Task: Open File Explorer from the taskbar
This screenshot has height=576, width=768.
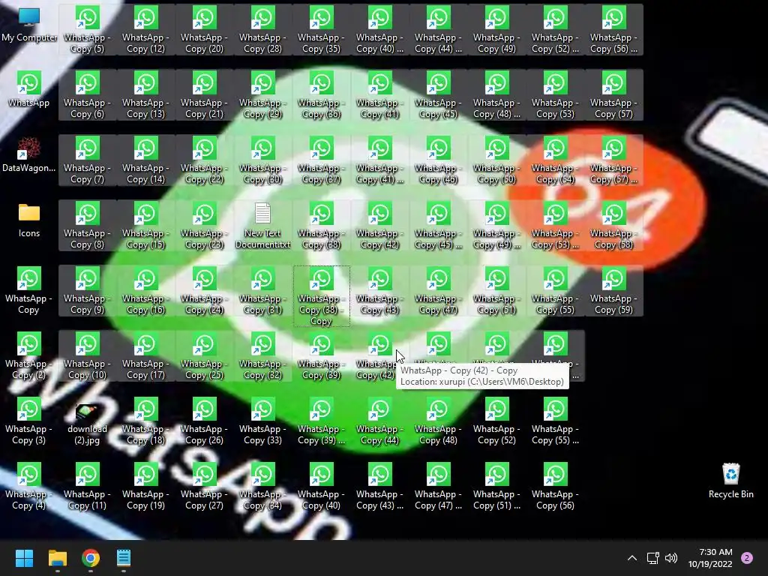Action: [57, 558]
